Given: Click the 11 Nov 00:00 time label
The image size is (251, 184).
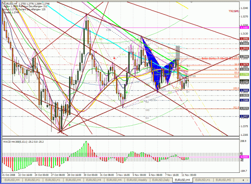Looking at the screenshot, I should pyautogui.click(x=189, y=175).
